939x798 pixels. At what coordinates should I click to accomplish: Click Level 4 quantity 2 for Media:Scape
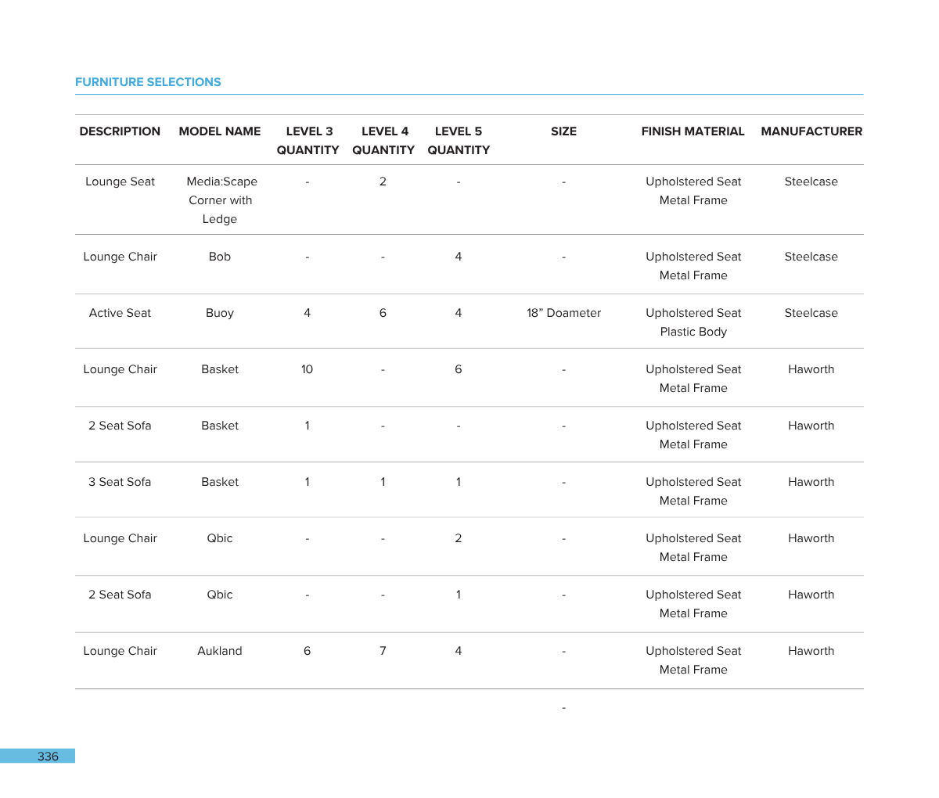pos(383,182)
